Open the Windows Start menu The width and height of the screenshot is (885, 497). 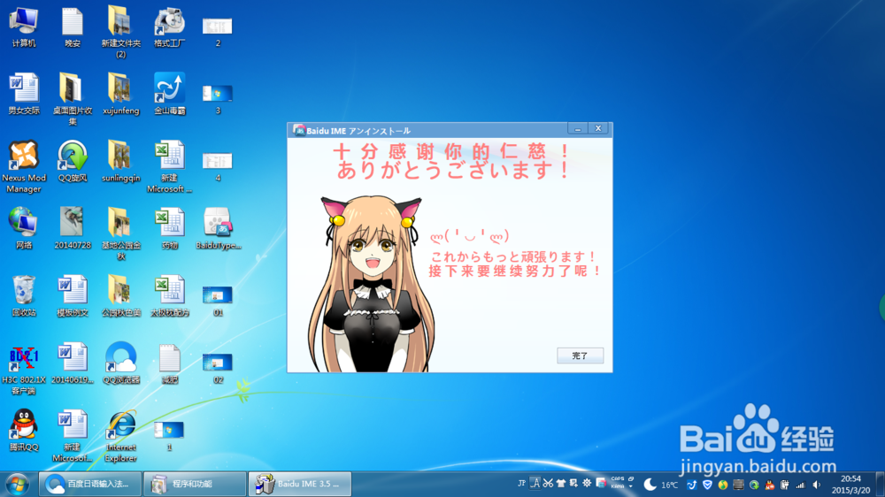pos(18,485)
